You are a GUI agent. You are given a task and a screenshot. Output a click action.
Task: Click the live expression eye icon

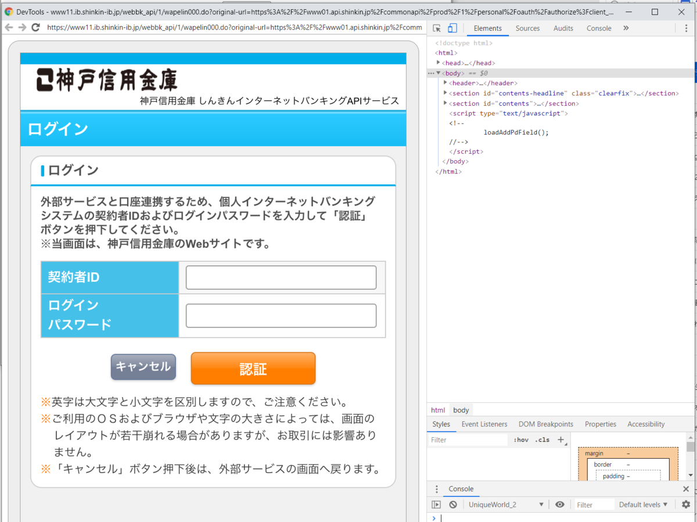(559, 505)
